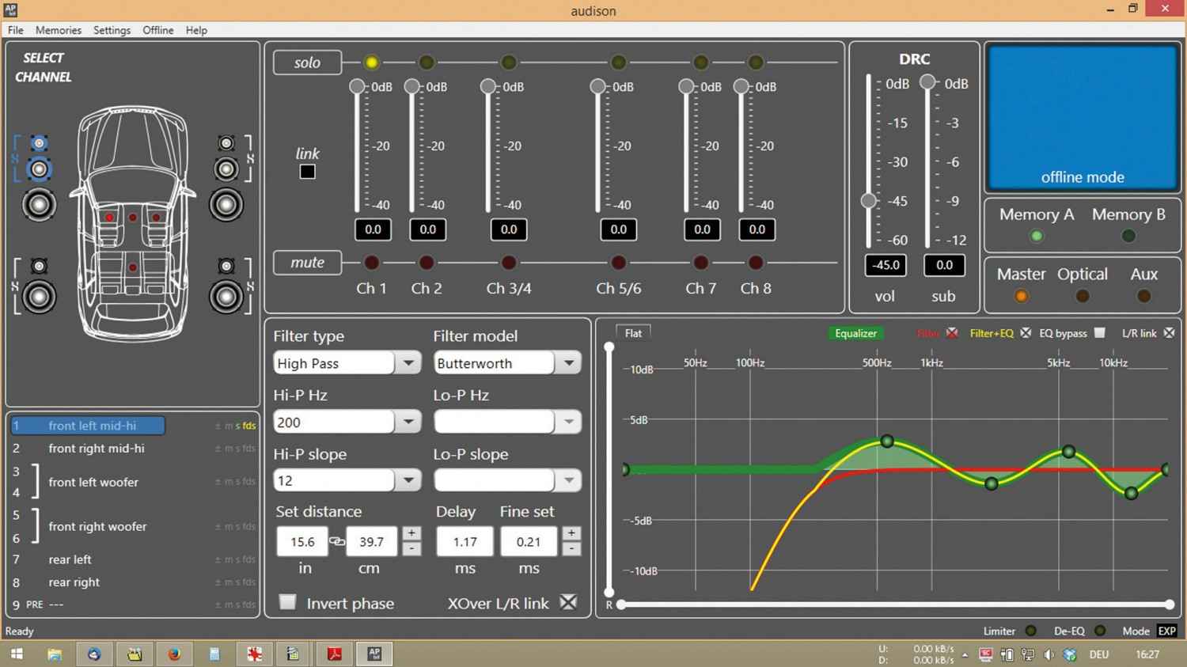Open the Filter model dropdown
The width and height of the screenshot is (1187, 667).
(568, 363)
